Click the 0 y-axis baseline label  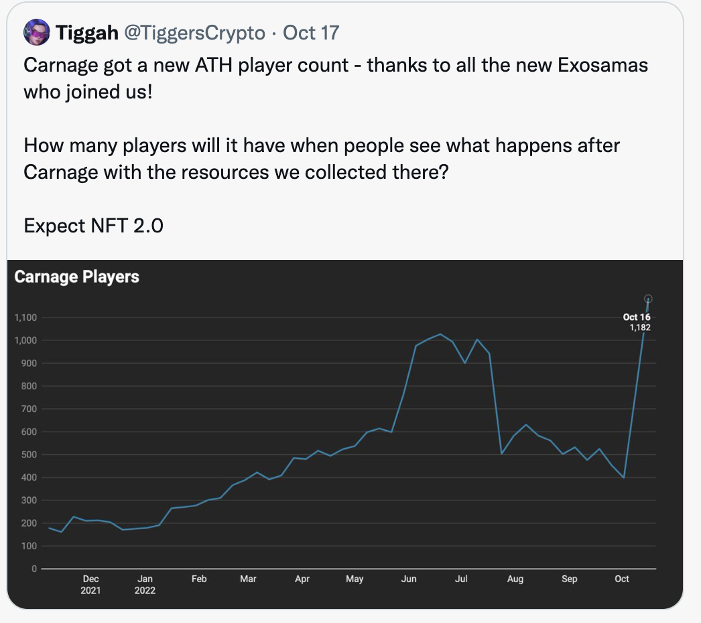34,569
